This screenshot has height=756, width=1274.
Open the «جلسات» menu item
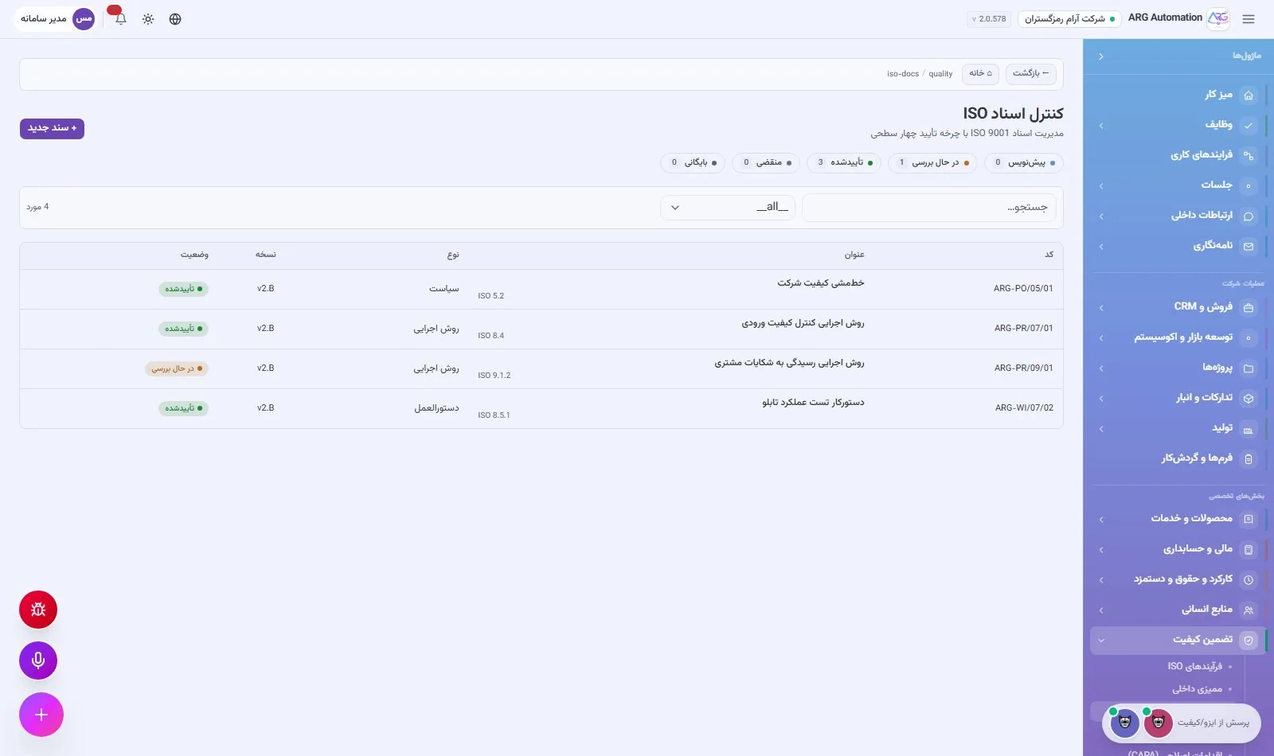click(1178, 185)
